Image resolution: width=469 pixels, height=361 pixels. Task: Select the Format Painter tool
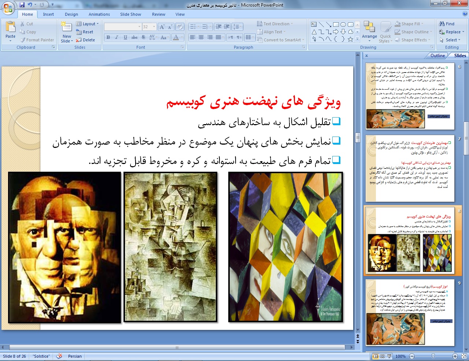37,40
